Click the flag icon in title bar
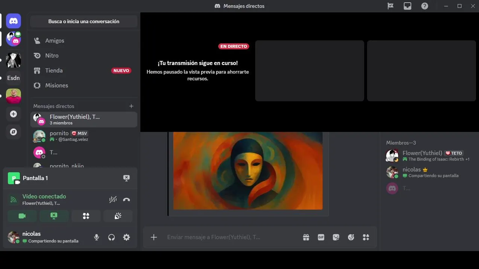Image resolution: width=479 pixels, height=269 pixels. (390, 6)
